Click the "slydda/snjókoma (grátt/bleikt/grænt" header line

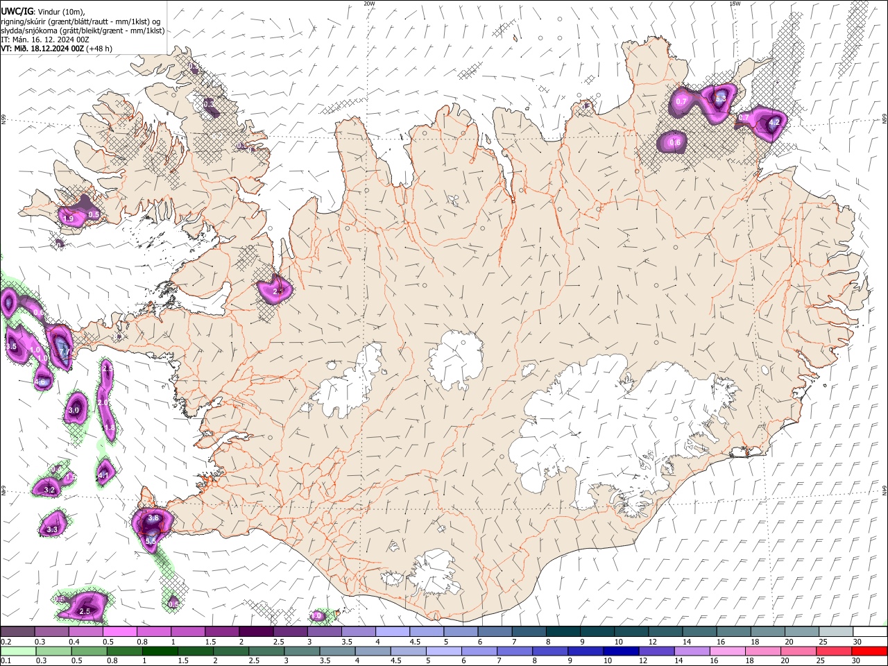83,31
